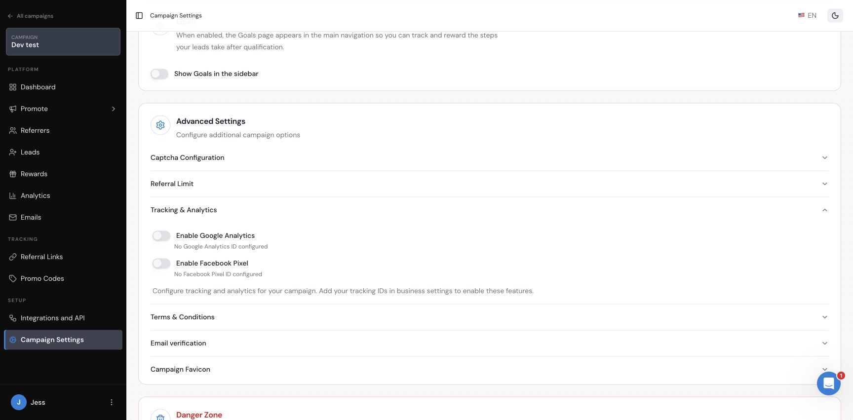Click the Promo Codes tag icon
Screen dimensions: 853x420
pos(13,278)
